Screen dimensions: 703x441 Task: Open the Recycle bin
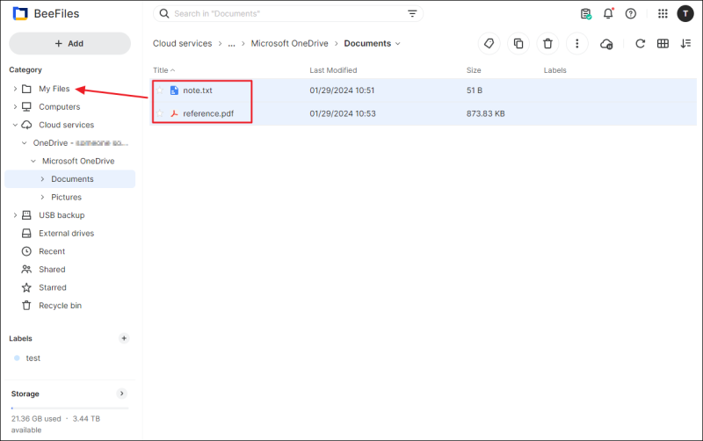click(x=60, y=306)
